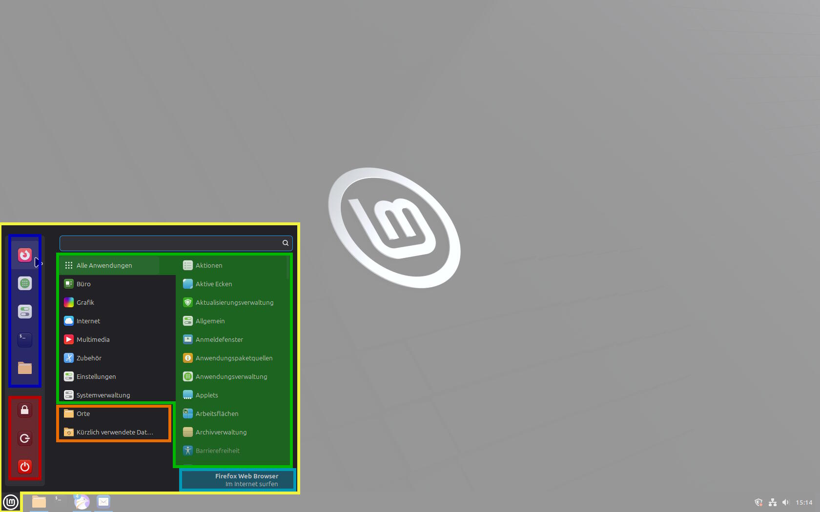The image size is (820, 512).
Task: Click the menu search field
Action: (x=176, y=243)
